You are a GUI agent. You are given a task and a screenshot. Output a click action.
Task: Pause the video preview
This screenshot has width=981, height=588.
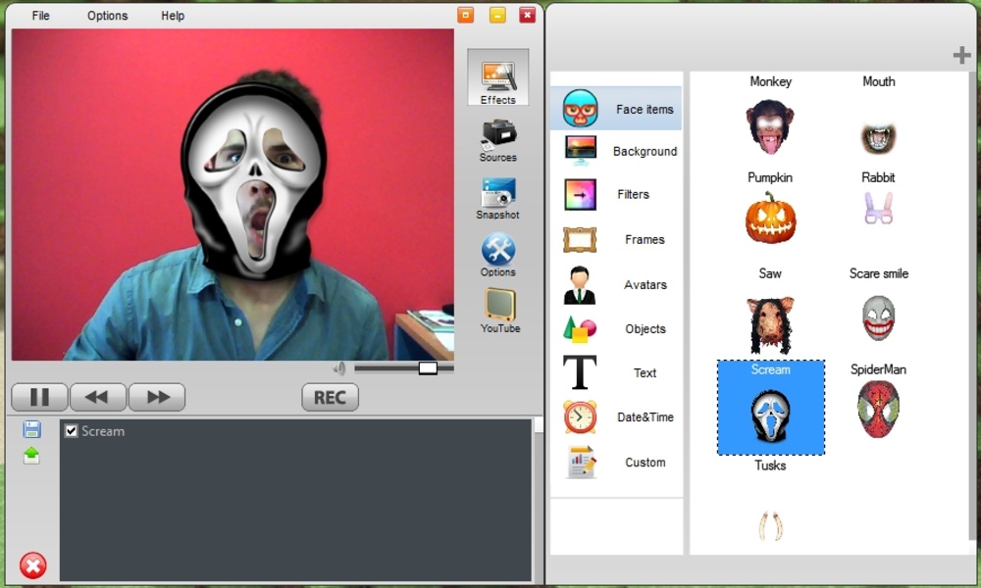39,397
